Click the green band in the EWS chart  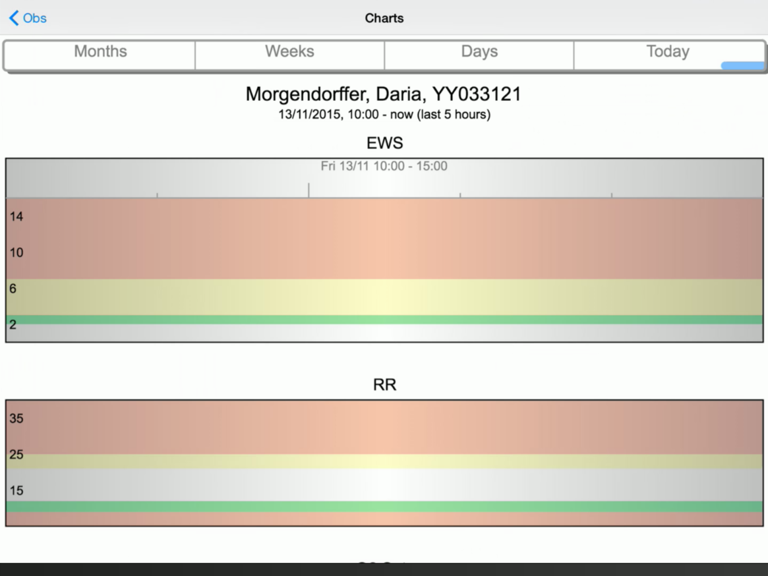(384, 320)
